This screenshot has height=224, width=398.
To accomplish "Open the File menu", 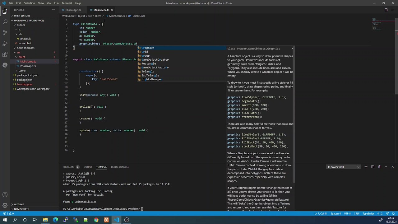I will 11,3.
